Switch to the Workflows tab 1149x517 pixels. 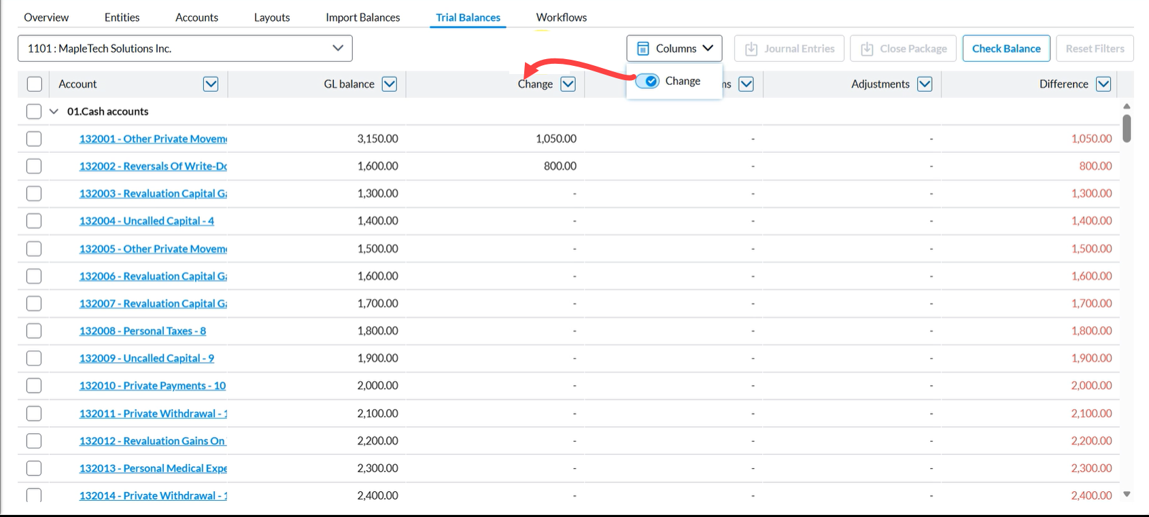coord(561,18)
